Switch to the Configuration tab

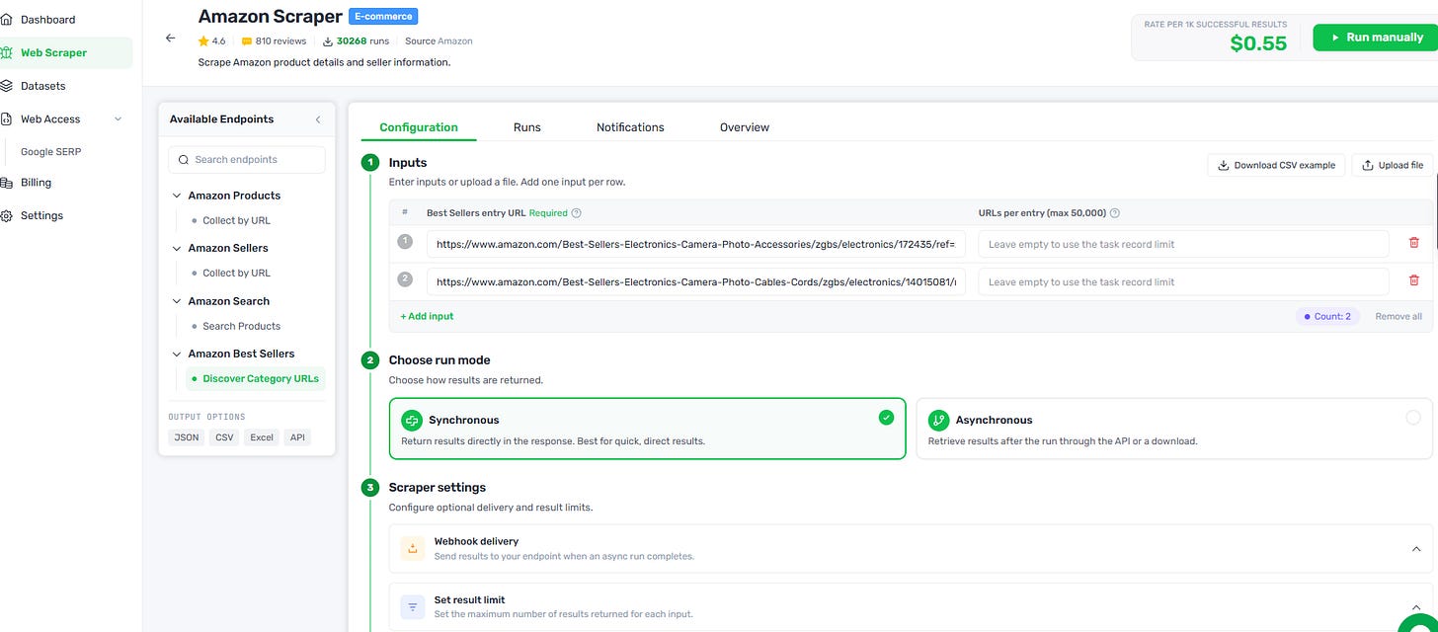419,127
